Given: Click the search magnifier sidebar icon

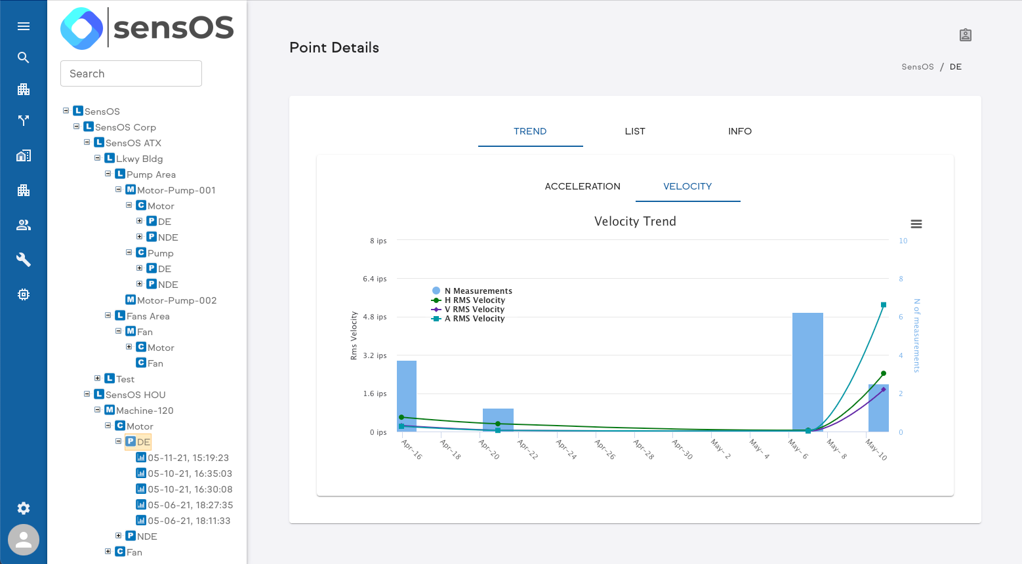Looking at the screenshot, I should coord(24,58).
